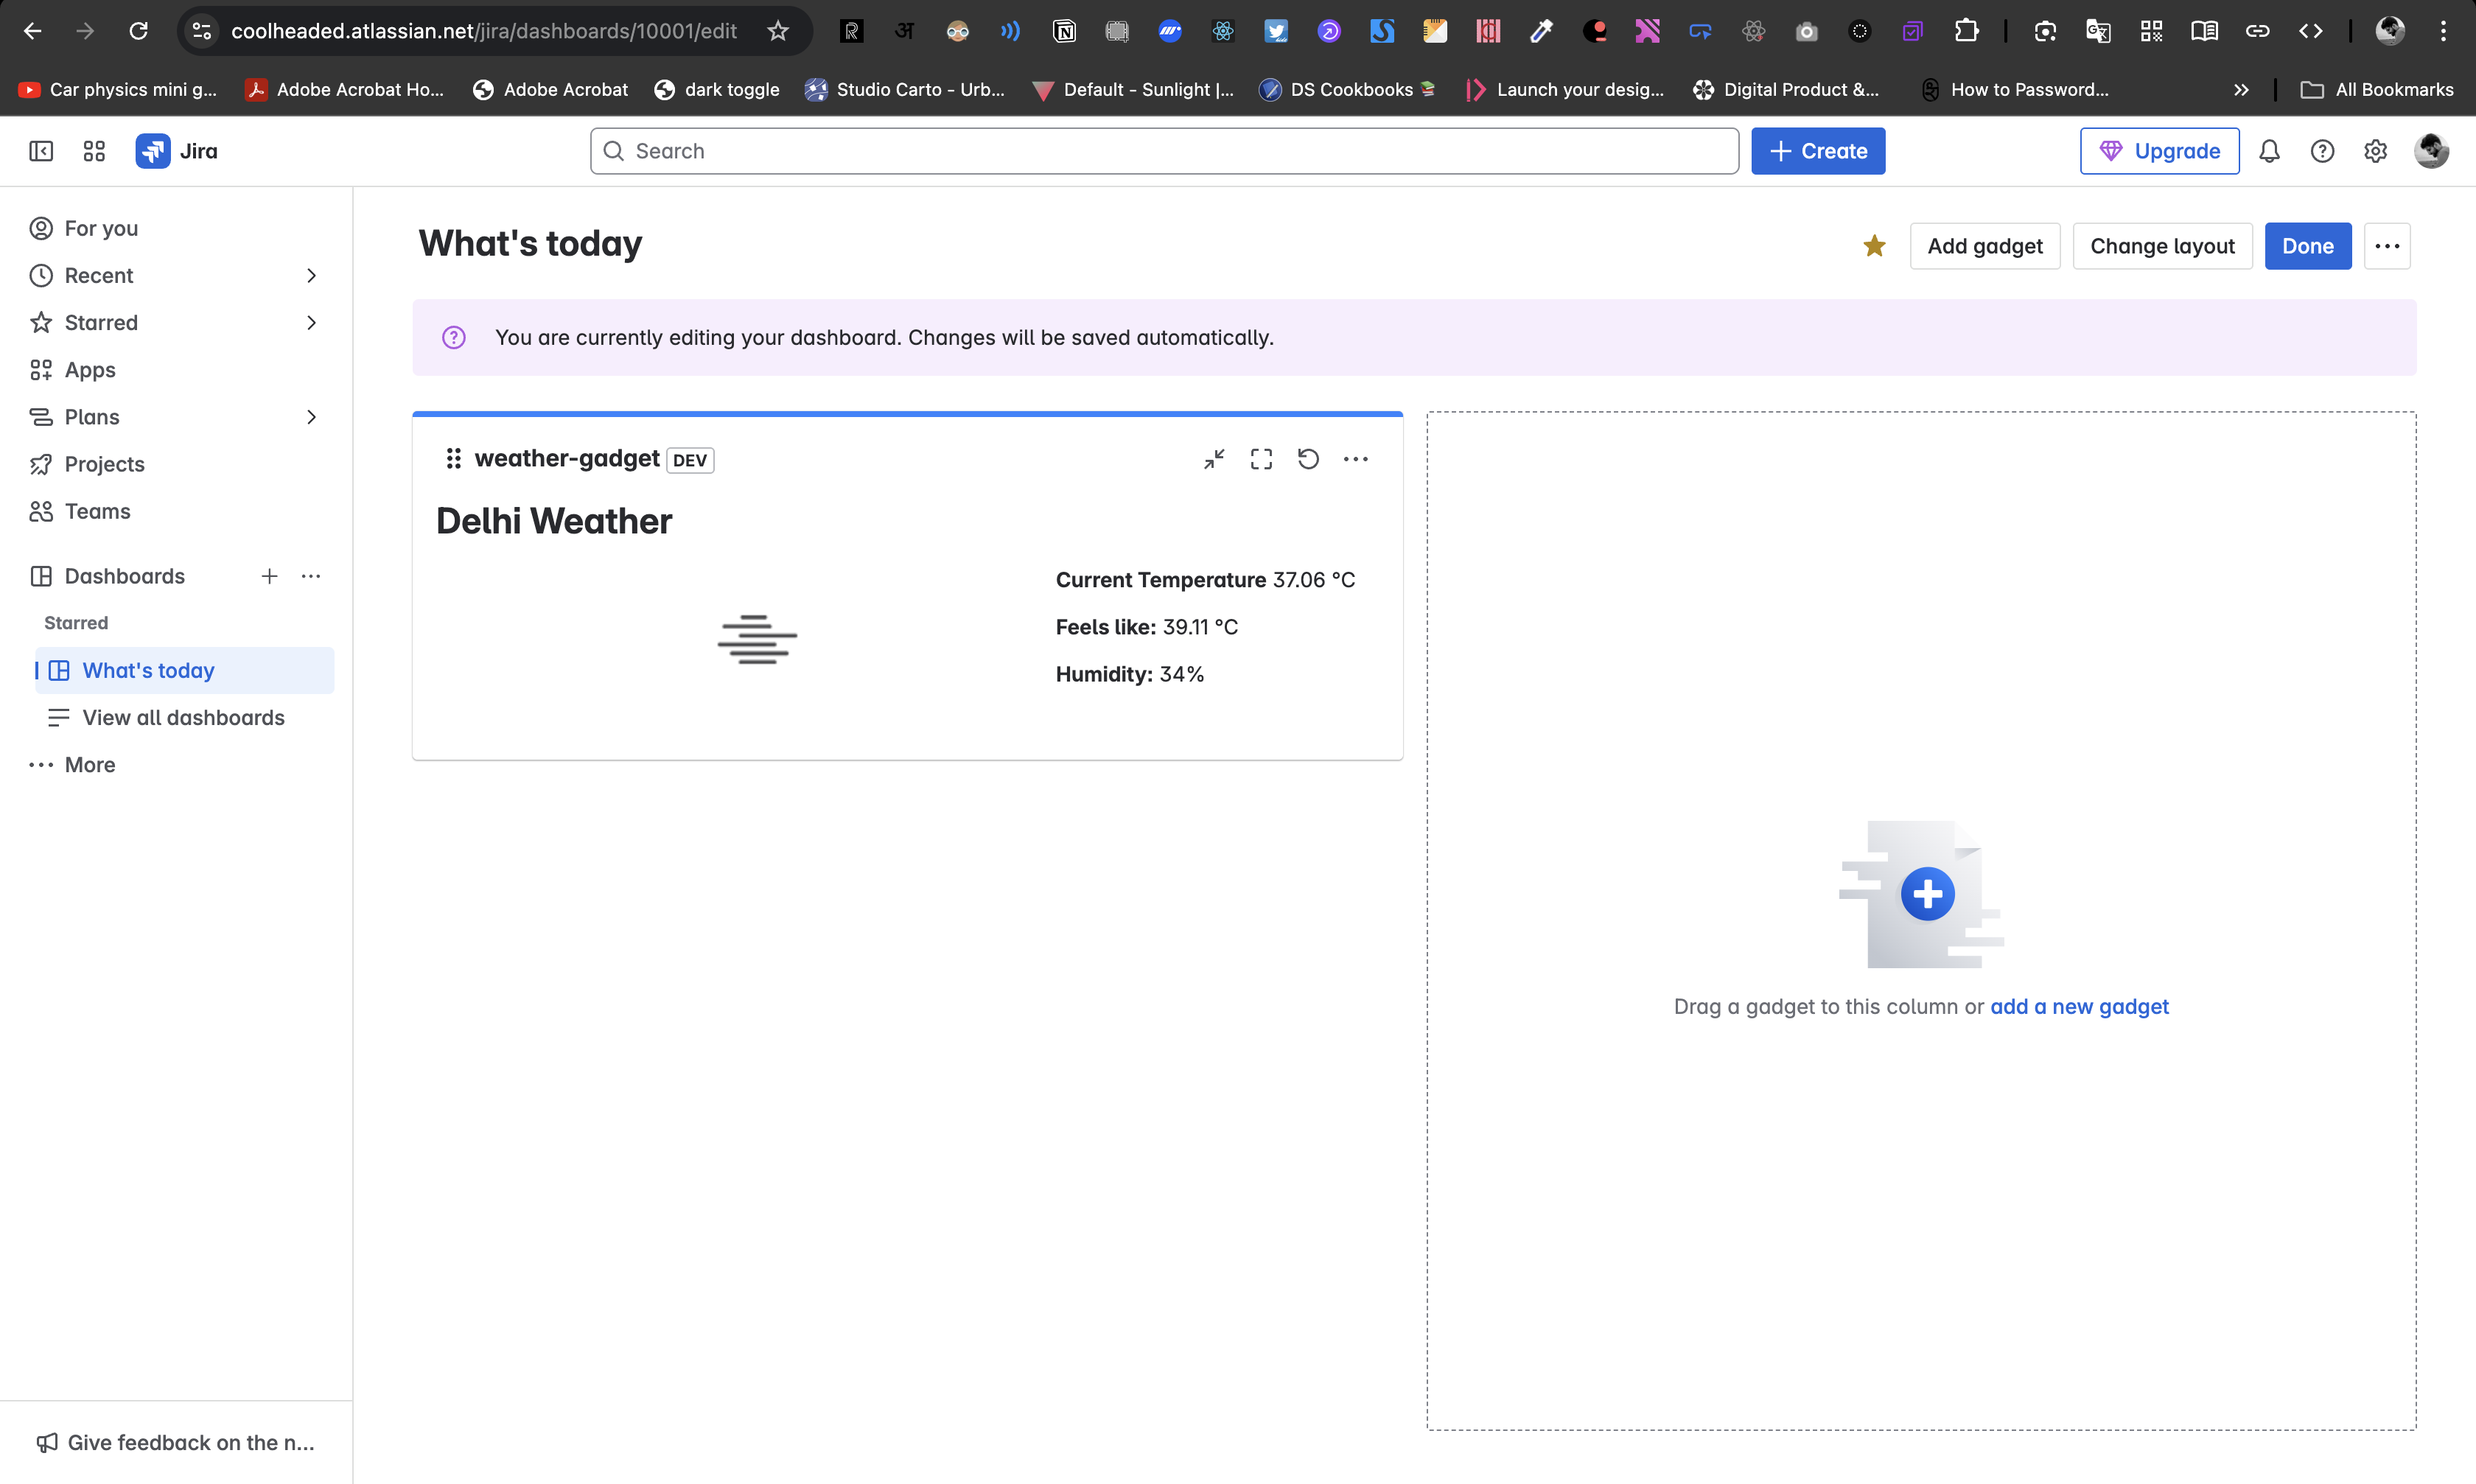Open View all dashboards item
Screen dimensions: 2476x1484
pyautogui.click(x=183, y=717)
